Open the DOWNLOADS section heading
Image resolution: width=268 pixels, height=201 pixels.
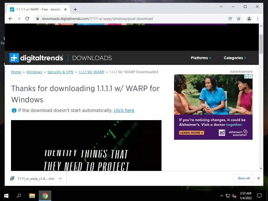click(92, 58)
